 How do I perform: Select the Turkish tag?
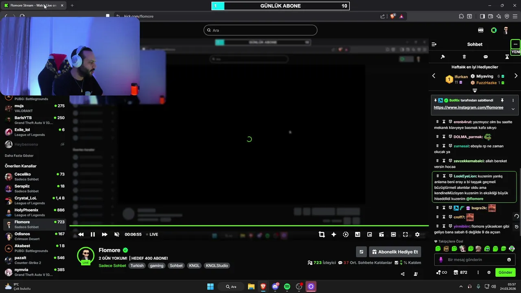pos(137,266)
